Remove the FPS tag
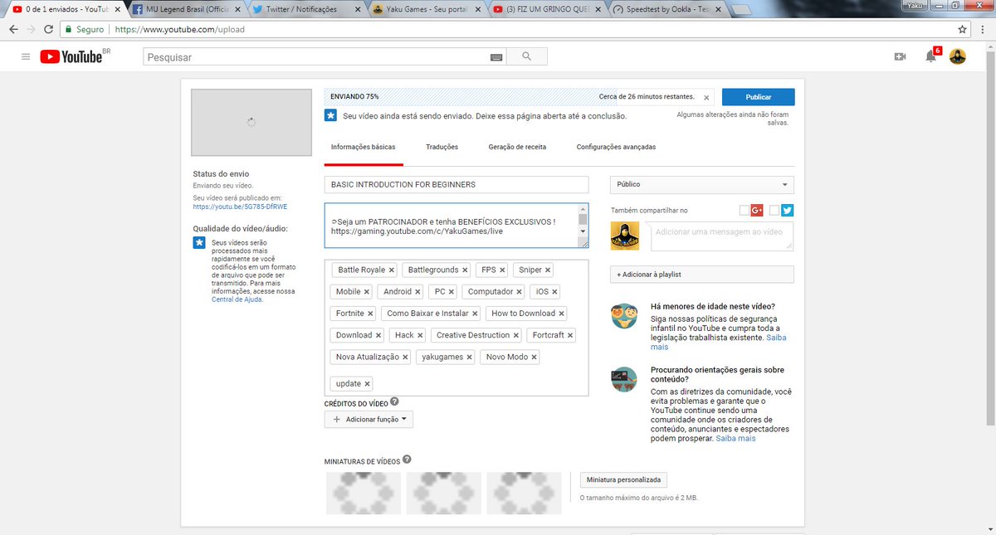The height and width of the screenshot is (535, 996). (x=502, y=270)
